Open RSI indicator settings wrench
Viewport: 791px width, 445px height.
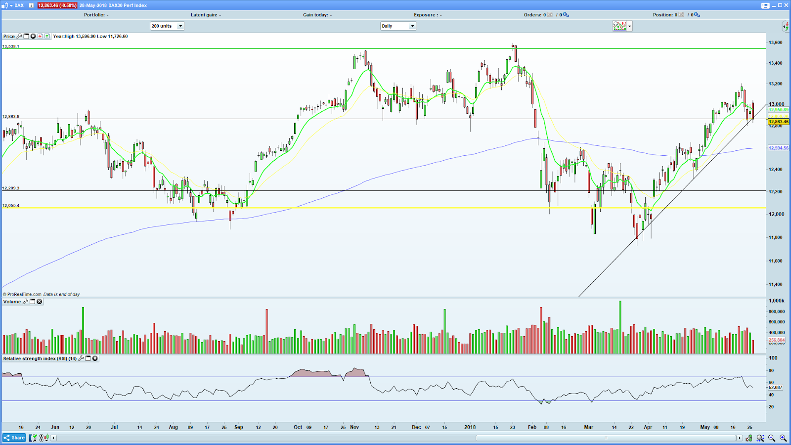(x=81, y=358)
